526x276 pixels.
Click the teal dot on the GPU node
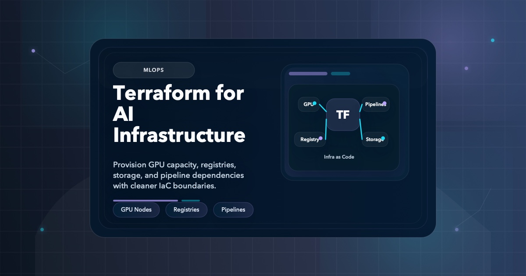click(x=315, y=103)
